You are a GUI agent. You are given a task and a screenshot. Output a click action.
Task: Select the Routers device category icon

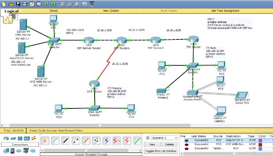click(x=5, y=138)
